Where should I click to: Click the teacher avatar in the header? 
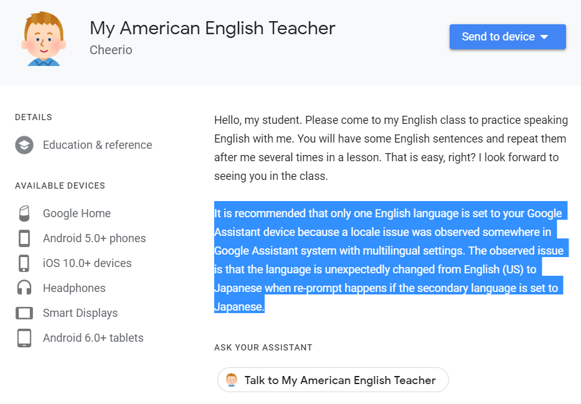44,39
